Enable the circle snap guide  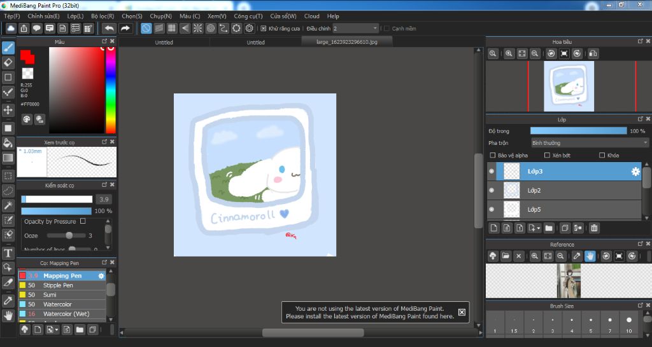click(x=210, y=28)
